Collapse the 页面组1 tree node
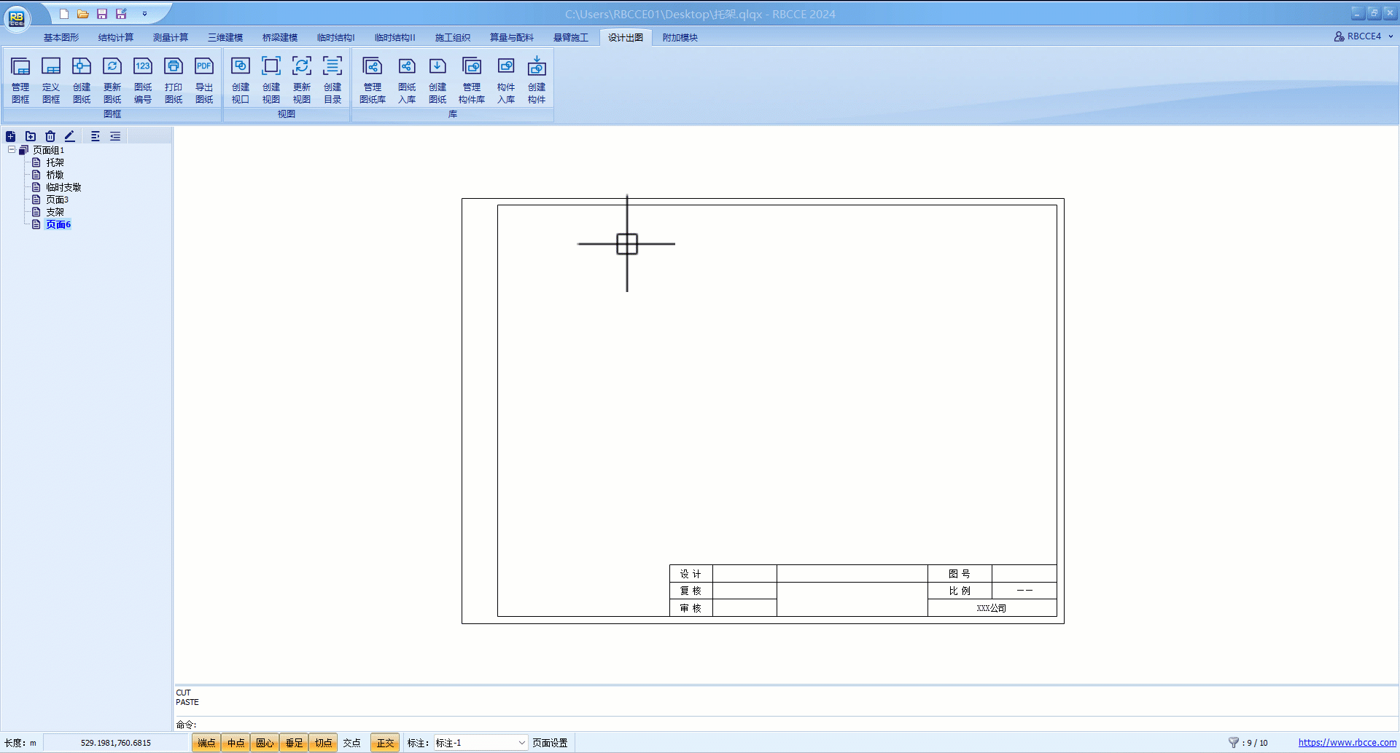The width and height of the screenshot is (1400, 753). [x=12, y=150]
